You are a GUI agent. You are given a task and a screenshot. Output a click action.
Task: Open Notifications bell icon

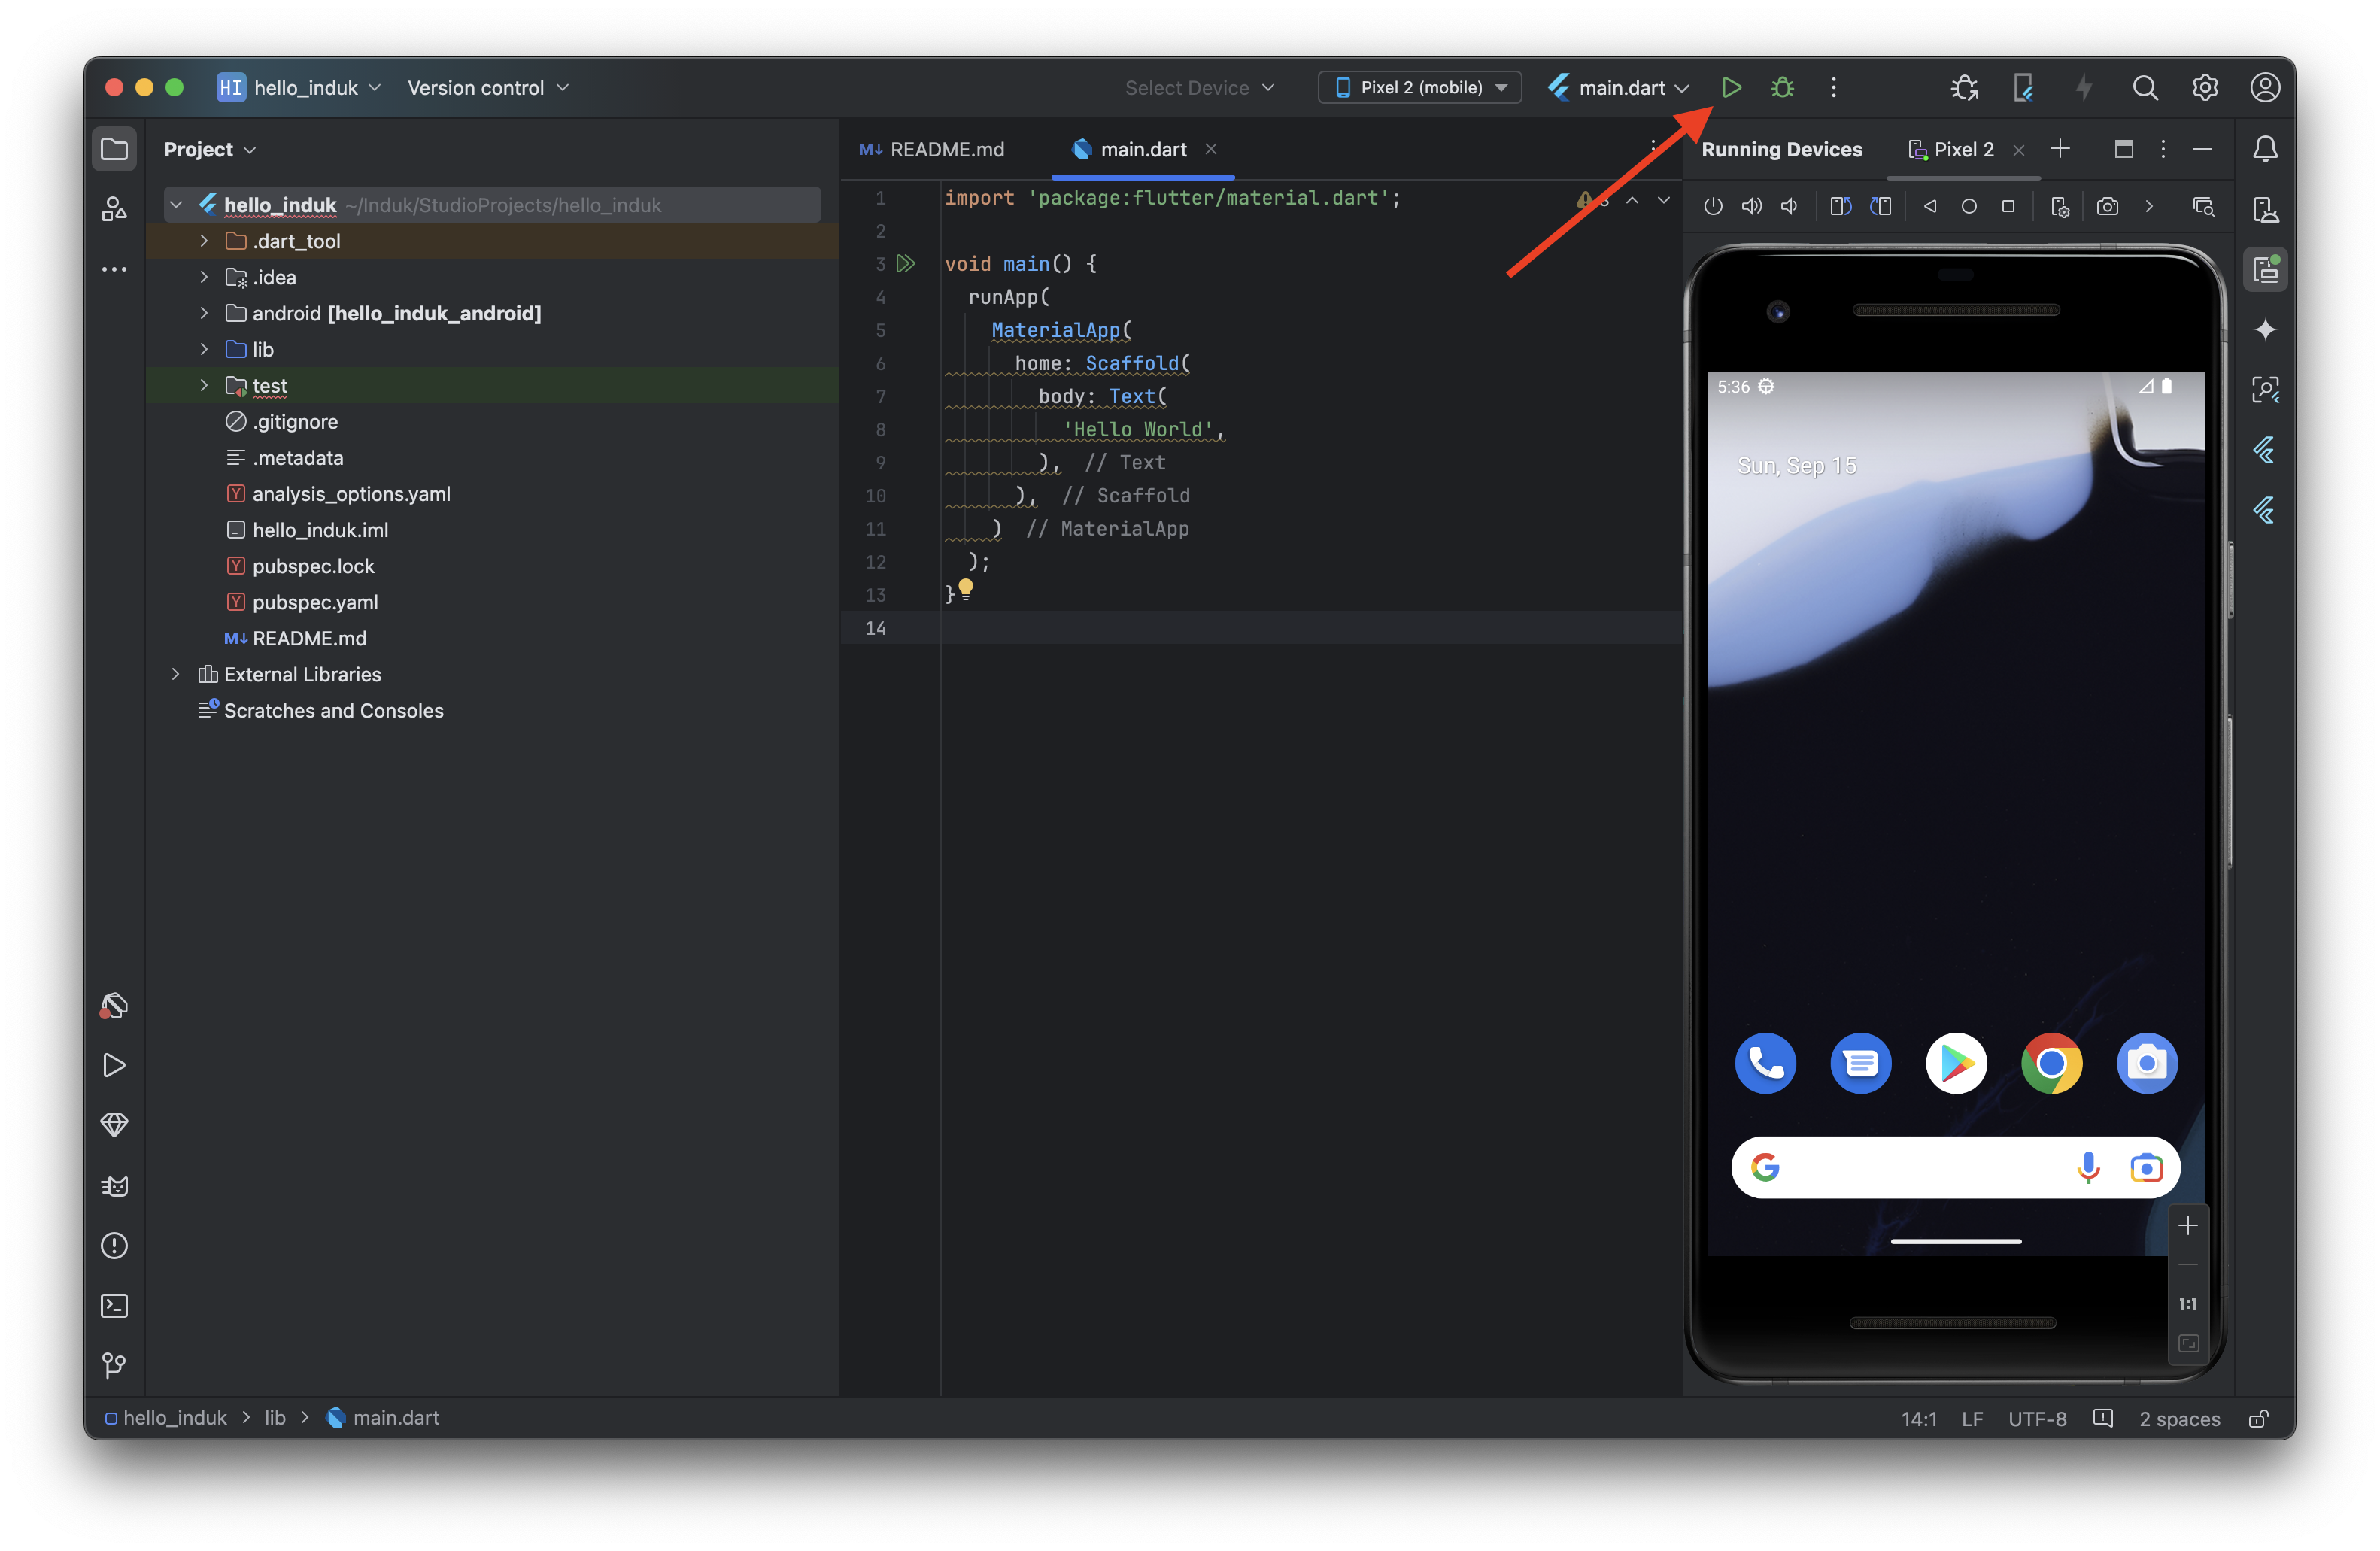coord(2265,149)
